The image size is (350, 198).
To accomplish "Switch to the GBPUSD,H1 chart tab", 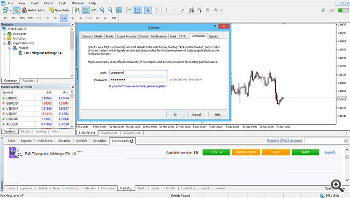I will coord(109,133).
